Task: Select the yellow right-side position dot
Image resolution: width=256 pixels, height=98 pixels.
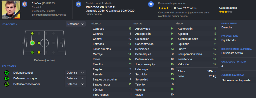Action: click(39, 53)
